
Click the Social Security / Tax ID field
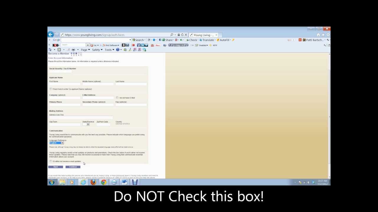pos(60,71)
